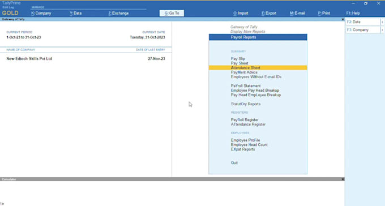Restore the TallyPrime window

(366, 3)
